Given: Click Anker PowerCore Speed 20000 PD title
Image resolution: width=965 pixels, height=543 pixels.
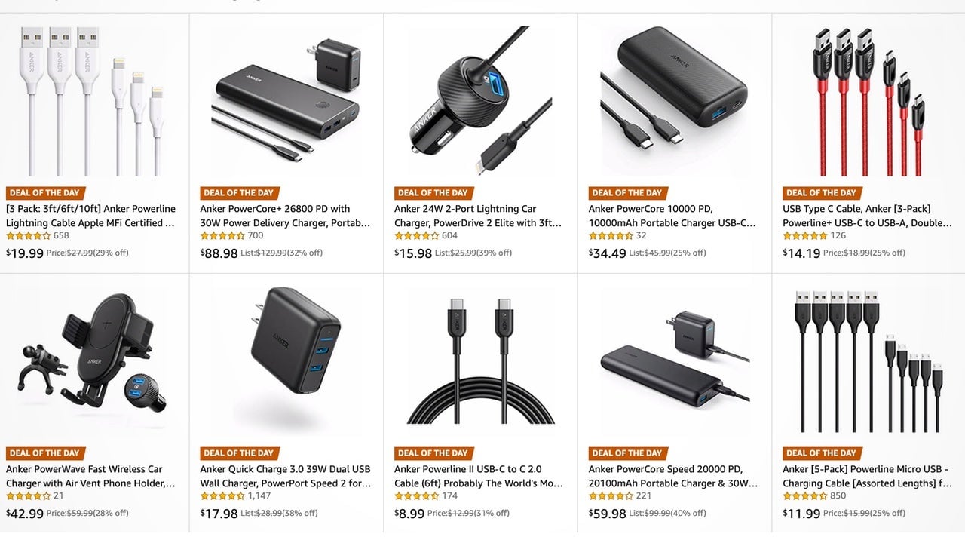Looking at the screenshot, I should tap(673, 476).
